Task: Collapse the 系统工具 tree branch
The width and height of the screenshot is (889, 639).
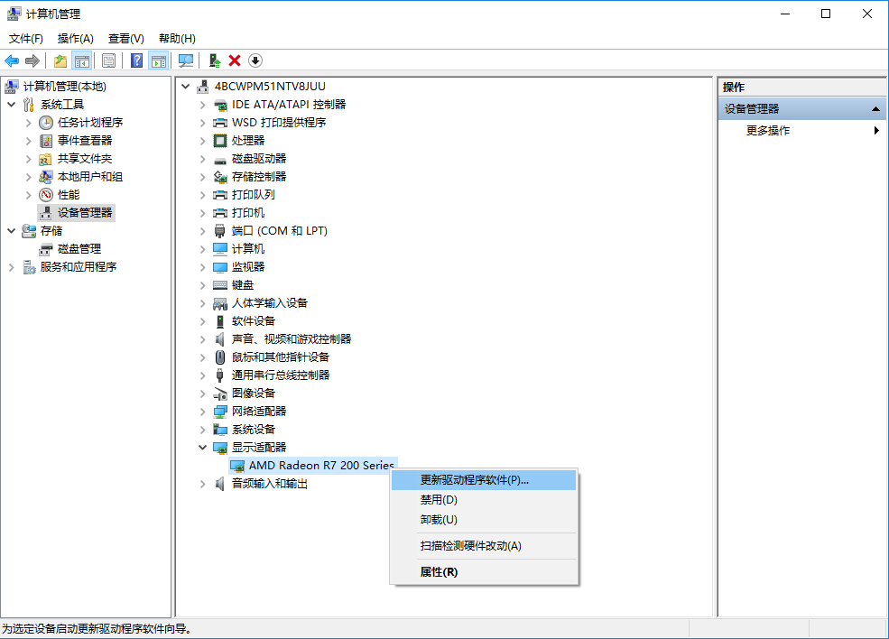Action: 9,104
